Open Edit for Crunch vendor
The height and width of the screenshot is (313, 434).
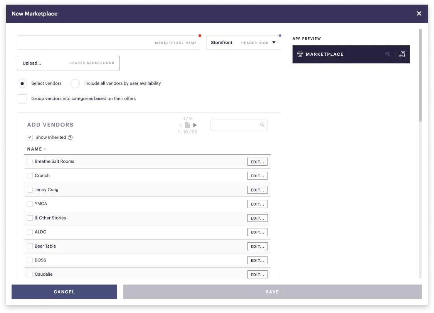257,176
